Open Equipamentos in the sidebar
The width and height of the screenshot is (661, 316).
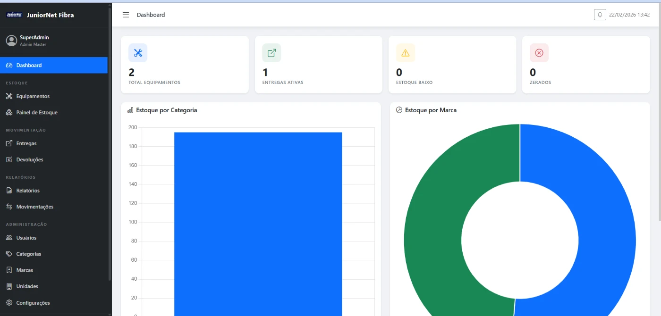[x=33, y=96]
